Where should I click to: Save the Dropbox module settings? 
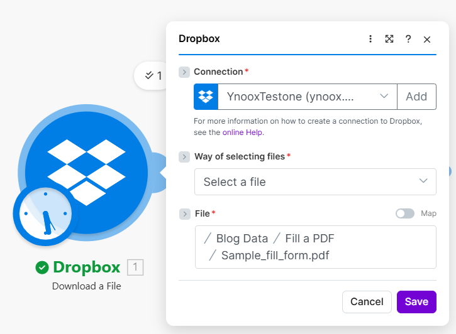[416, 302]
